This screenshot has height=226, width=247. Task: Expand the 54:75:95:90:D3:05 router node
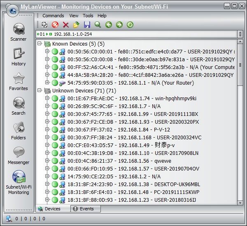pyautogui.click(x=47, y=82)
